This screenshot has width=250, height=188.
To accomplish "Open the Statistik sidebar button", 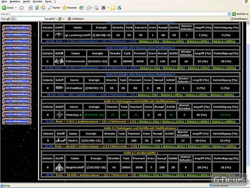I will point(17,81).
